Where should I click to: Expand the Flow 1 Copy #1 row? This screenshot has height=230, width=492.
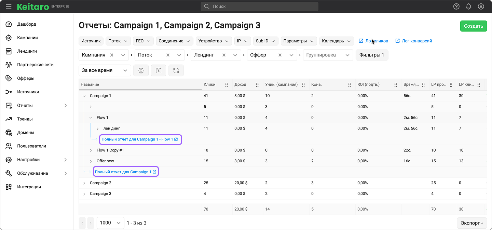(91, 150)
